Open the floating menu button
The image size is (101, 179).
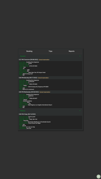[98, 176]
